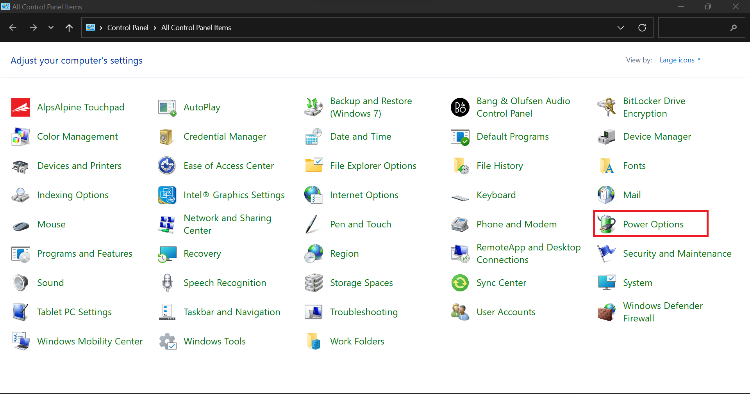Refresh the Control Panel view
750x394 pixels.
tap(642, 28)
